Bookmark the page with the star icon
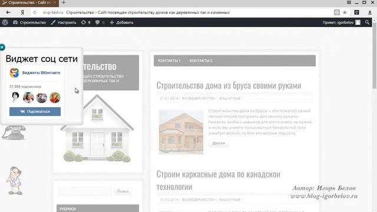The height and width of the screenshot is (212, 377). pyautogui.click(x=345, y=12)
